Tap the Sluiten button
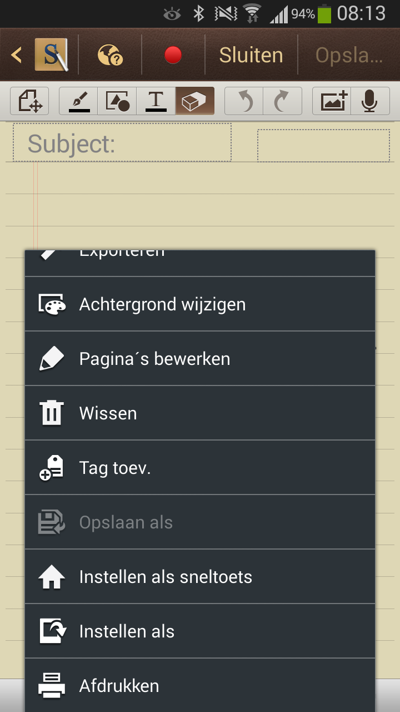This screenshot has width=400, height=712. click(x=251, y=55)
